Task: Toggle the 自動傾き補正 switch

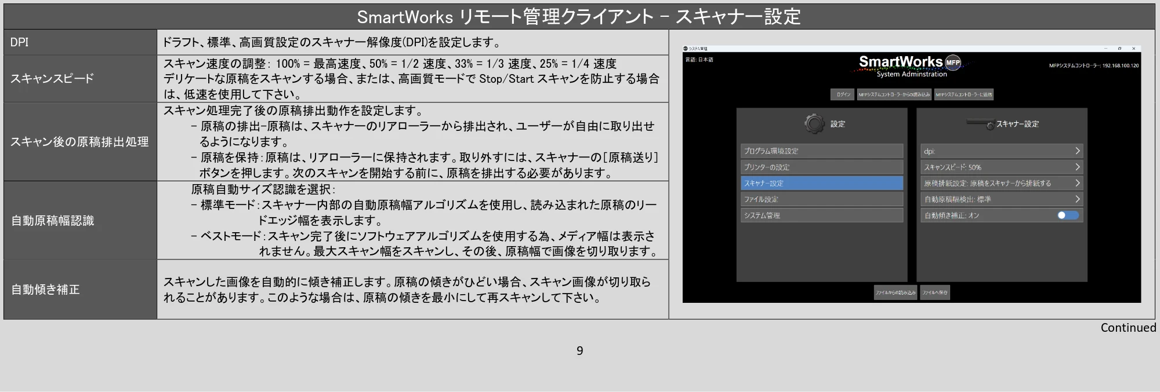Action: click(1068, 215)
